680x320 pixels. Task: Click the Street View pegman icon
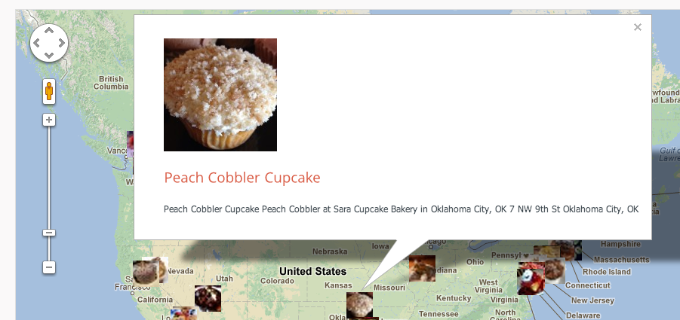[x=49, y=91]
